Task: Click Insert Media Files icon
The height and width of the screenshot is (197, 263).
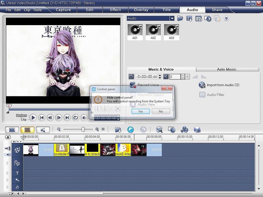Action: [118, 130]
